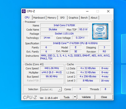Click the Instructions list MMX, SSE text
126x109 pixels.
(x=75, y=57)
